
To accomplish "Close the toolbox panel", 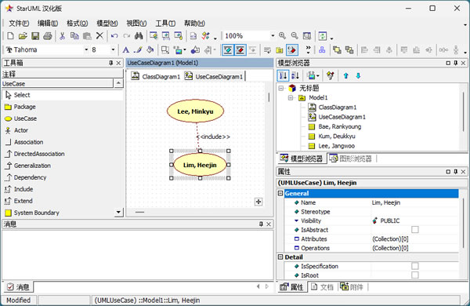I will (x=118, y=63).
